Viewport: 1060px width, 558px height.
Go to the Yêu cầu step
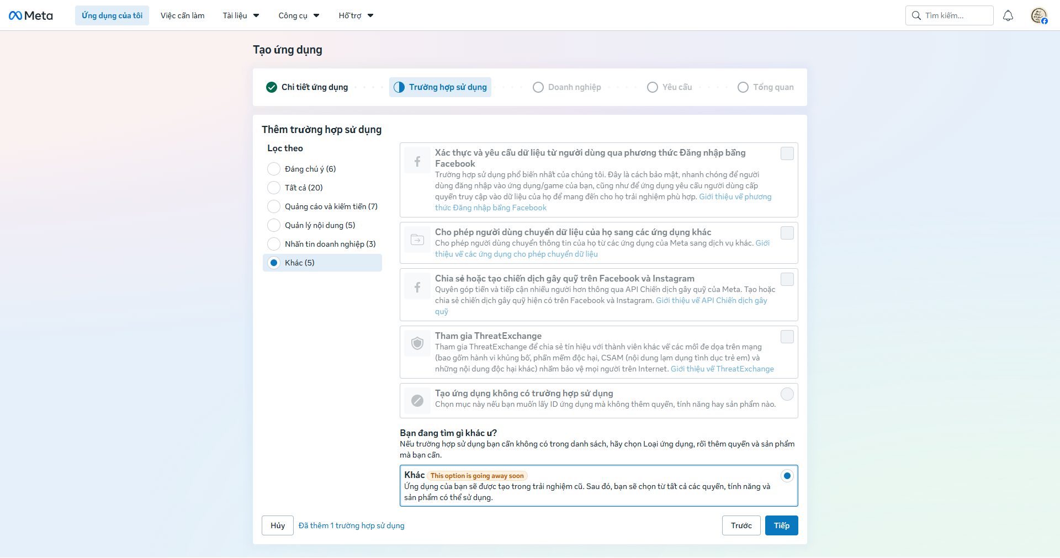(670, 87)
